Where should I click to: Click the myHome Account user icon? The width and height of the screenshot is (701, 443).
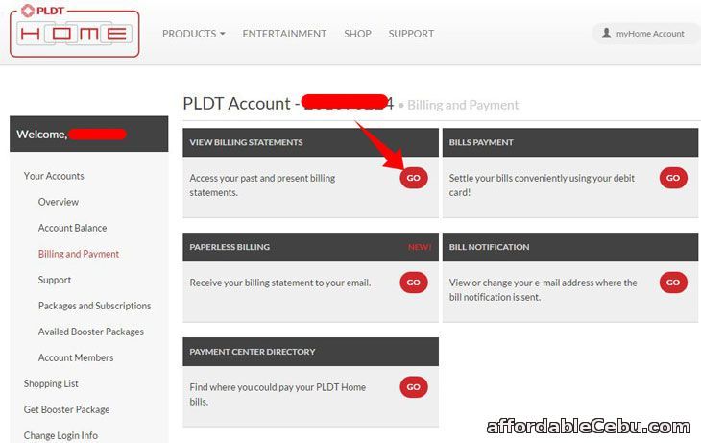tap(606, 33)
